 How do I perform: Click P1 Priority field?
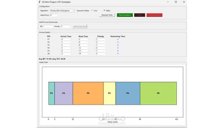[x=101, y=40]
